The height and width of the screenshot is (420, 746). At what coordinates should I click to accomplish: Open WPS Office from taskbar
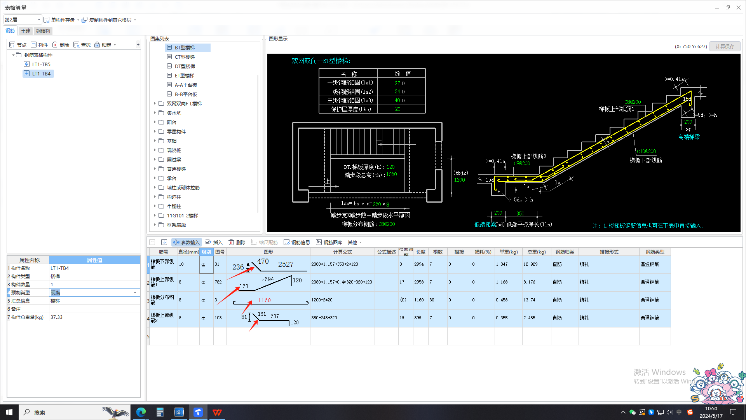click(x=217, y=412)
